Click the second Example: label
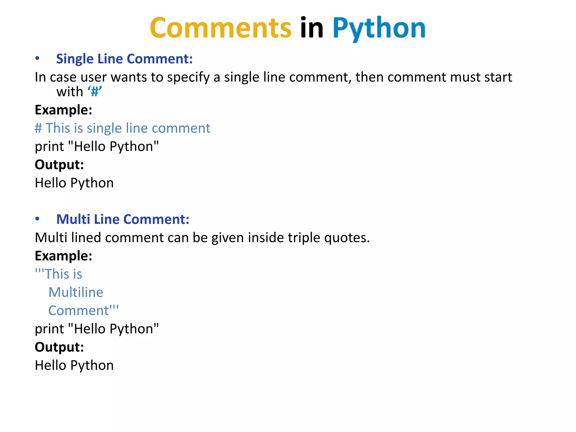 point(64,256)
